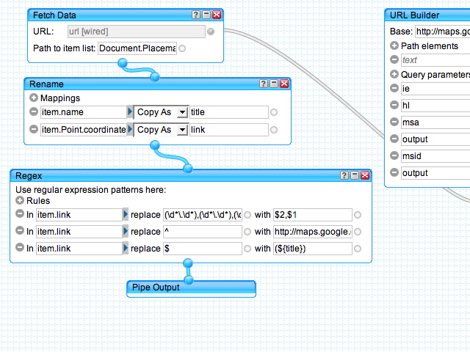This screenshot has width=470, height=352.
Task: Delete the msid query parameter
Action: [x=394, y=156]
